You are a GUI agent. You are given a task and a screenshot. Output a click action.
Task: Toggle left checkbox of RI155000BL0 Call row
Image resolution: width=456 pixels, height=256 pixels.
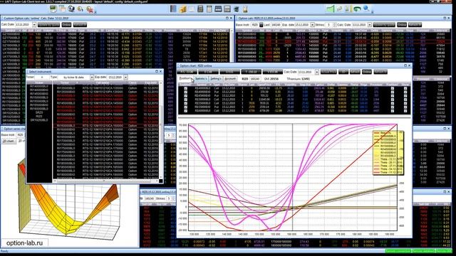tap(185, 103)
